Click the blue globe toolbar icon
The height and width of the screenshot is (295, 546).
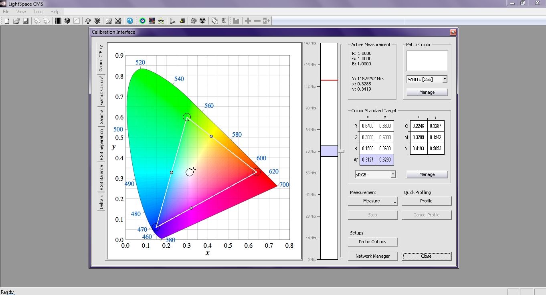coord(129,21)
